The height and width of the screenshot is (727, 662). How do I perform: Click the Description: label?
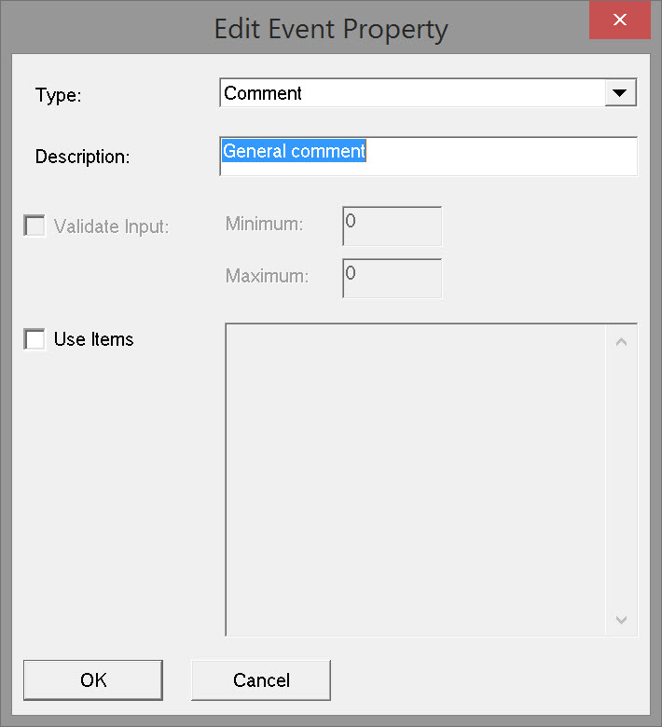(x=82, y=157)
